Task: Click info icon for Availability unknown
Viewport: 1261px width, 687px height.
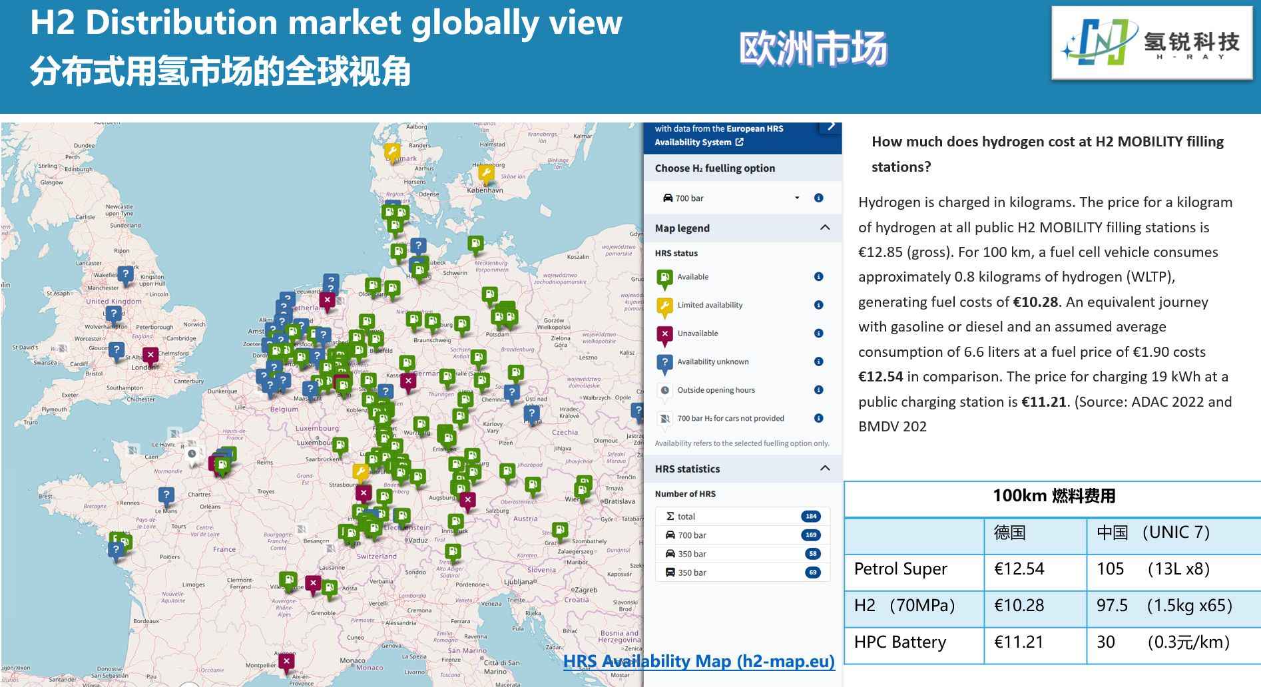Action: tap(818, 361)
